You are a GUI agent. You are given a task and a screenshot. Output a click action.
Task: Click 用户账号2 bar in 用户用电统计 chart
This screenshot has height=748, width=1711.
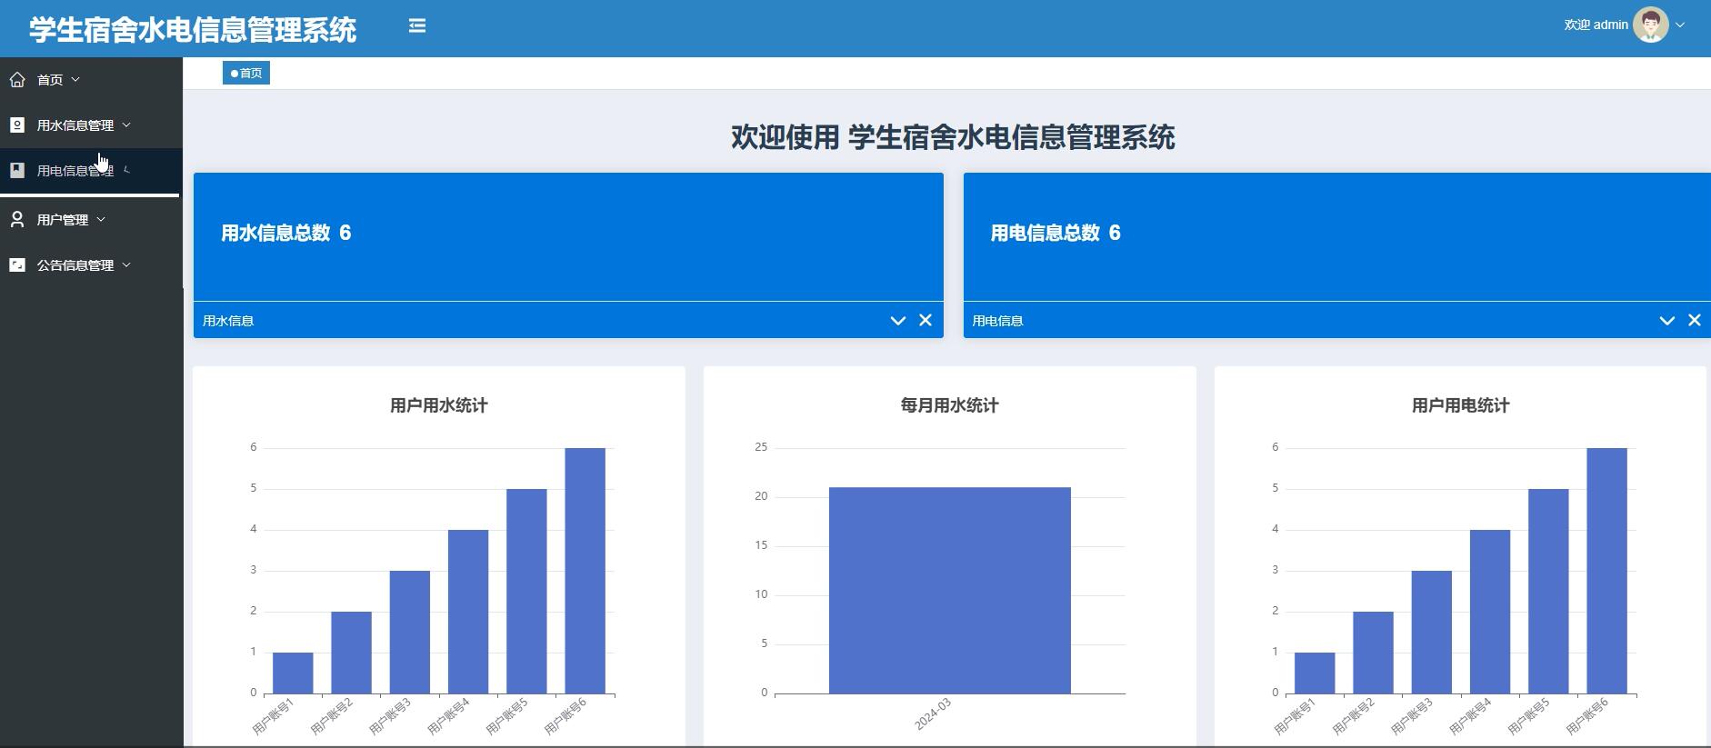(1373, 653)
